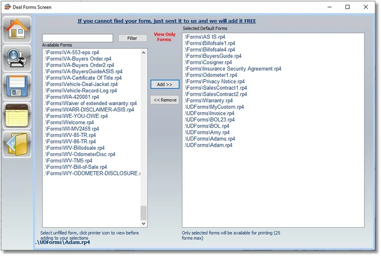Screen dimensions: 381x256
Task: Select .\UDForms\Adam.rp4 in selected list
Action: 208,145
